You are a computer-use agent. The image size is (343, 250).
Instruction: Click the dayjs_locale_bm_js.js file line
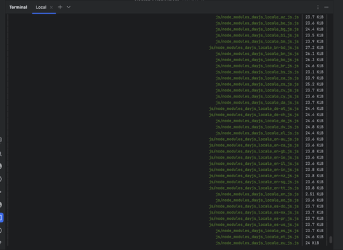pyautogui.click(x=257, y=41)
